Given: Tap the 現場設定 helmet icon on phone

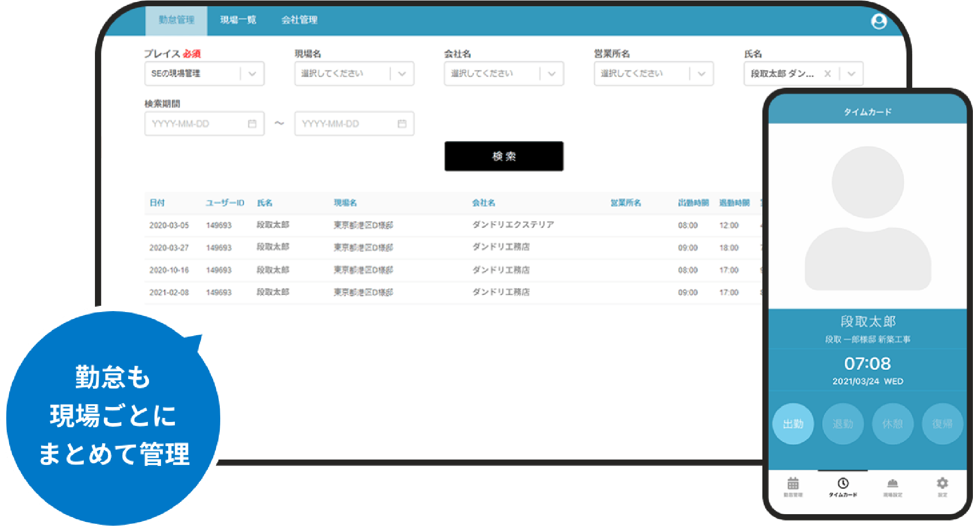Looking at the screenshot, I should tap(893, 484).
